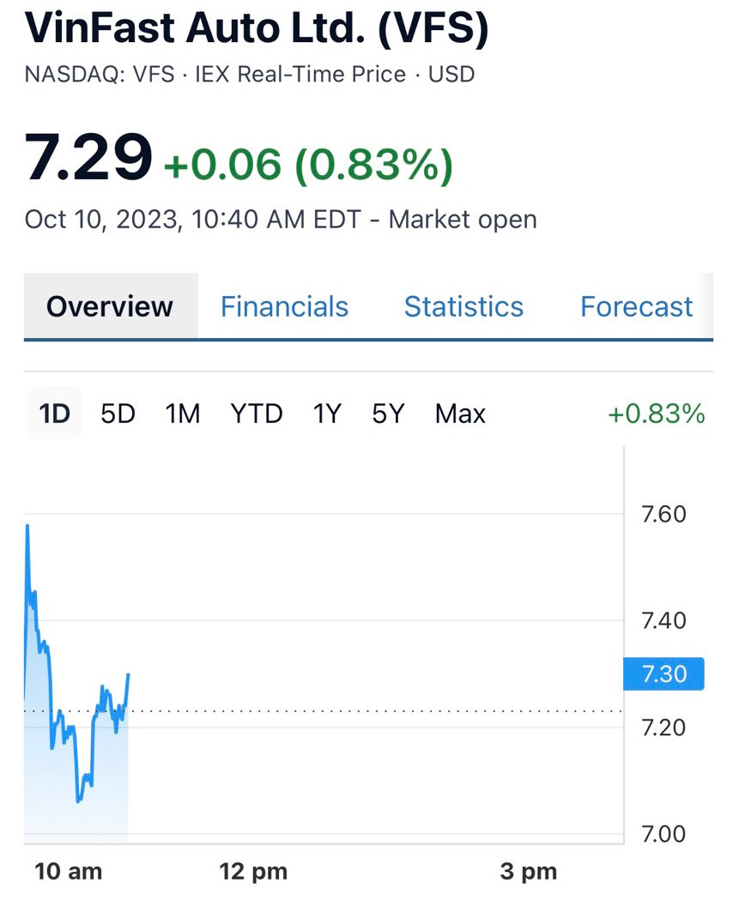The height and width of the screenshot is (901, 739).
Task: Show year-to-date YTD chart
Action: tap(256, 414)
